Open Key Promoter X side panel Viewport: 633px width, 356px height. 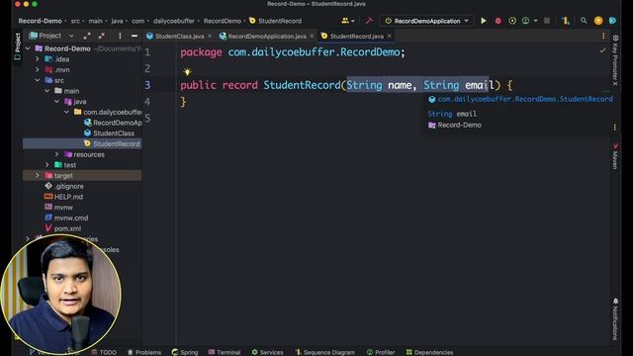(615, 60)
